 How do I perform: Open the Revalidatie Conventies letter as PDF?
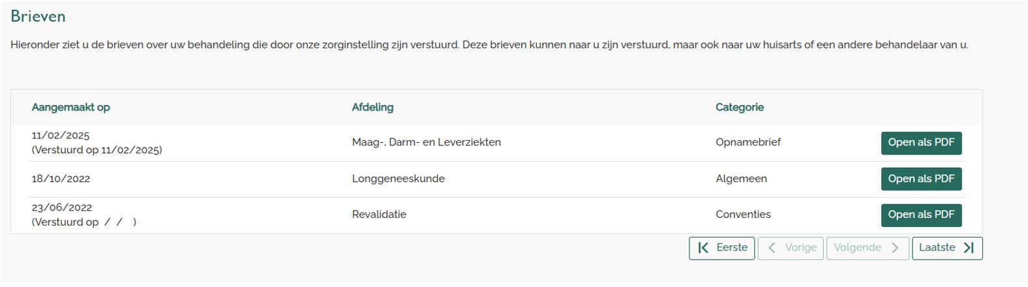921,215
